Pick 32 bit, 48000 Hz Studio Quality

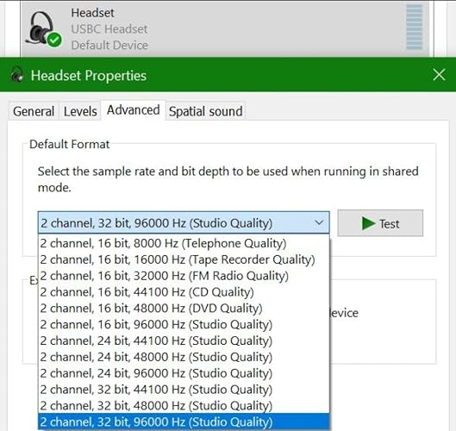(184, 406)
